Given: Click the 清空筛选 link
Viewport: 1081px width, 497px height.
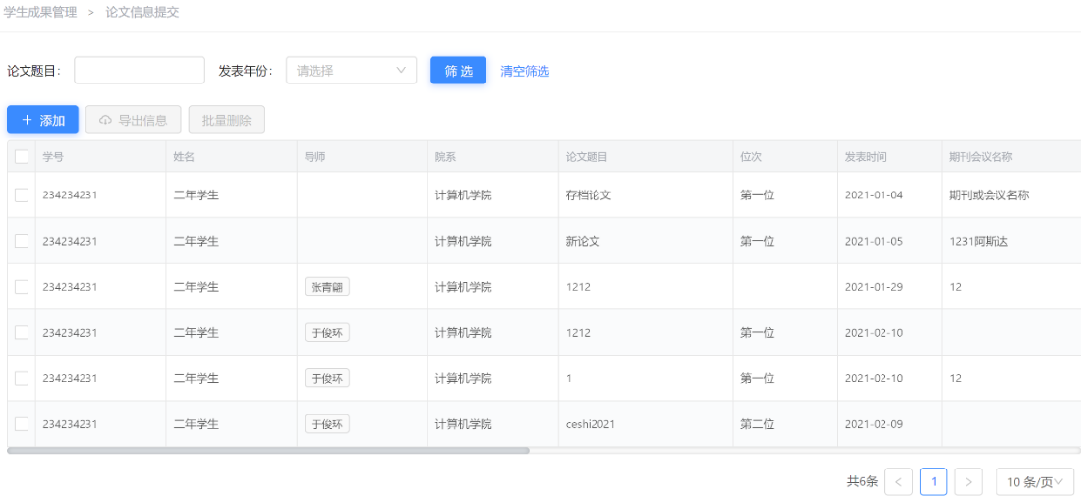Looking at the screenshot, I should [525, 71].
